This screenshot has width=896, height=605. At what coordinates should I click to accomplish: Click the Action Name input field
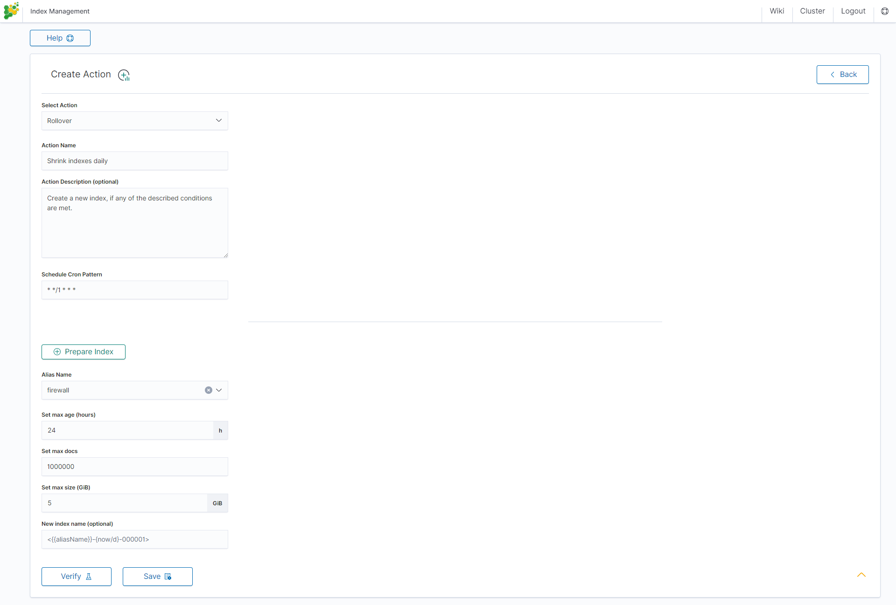pyautogui.click(x=134, y=161)
